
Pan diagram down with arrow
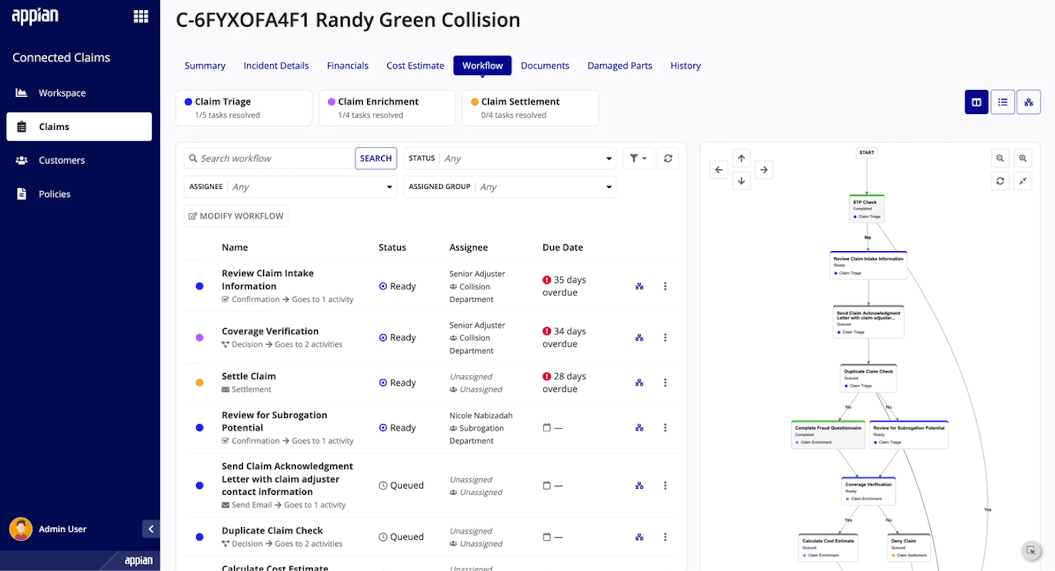point(741,181)
